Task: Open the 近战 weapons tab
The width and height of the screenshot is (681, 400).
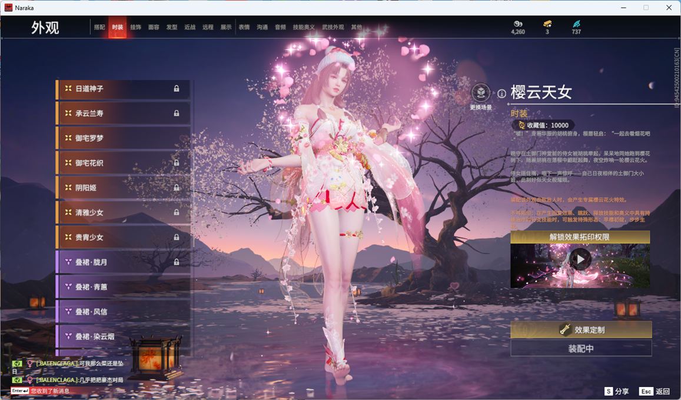Action: click(190, 27)
